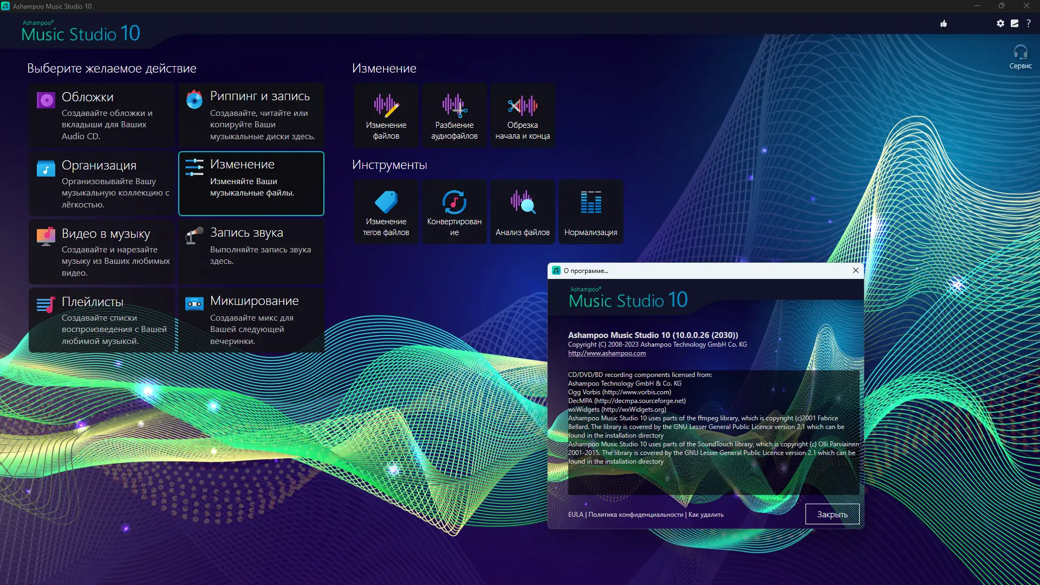Open the Нормализация tool
Viewport: 1040px width, 585px height.
pos(590,212)
